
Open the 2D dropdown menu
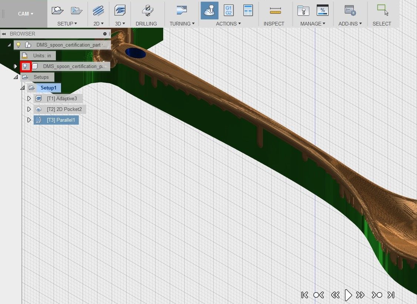[x=98, y=24]
